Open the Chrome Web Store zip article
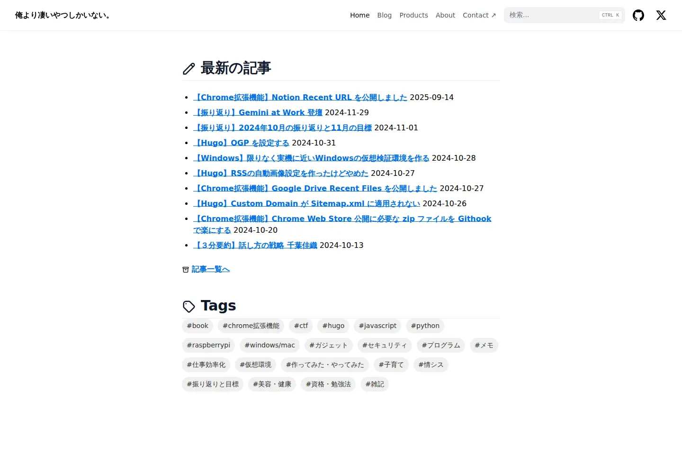 (342, 219)
